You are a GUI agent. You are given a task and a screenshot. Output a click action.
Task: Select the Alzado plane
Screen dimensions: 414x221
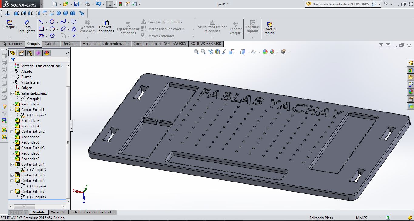coord(23,72)
